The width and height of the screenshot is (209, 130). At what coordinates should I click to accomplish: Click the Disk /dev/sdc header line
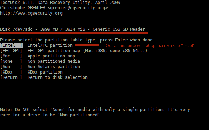click(73, 29)
